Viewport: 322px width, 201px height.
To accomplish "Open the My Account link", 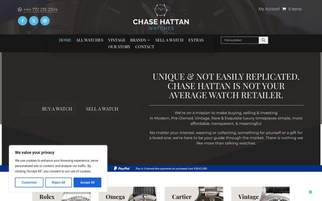I will click(x=269, y=9).
